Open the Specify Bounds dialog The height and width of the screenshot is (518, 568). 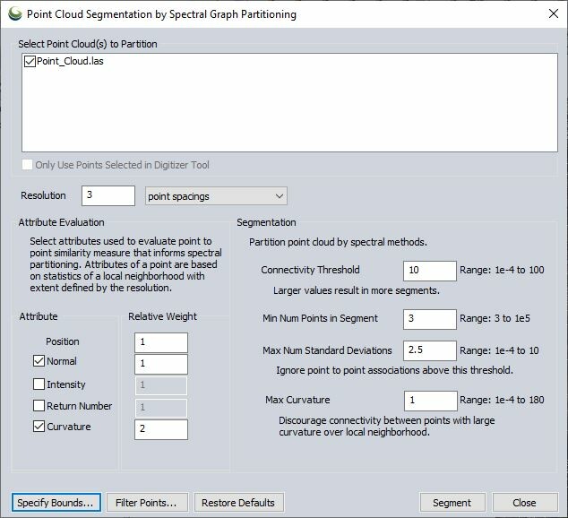[x=56, y=502]
